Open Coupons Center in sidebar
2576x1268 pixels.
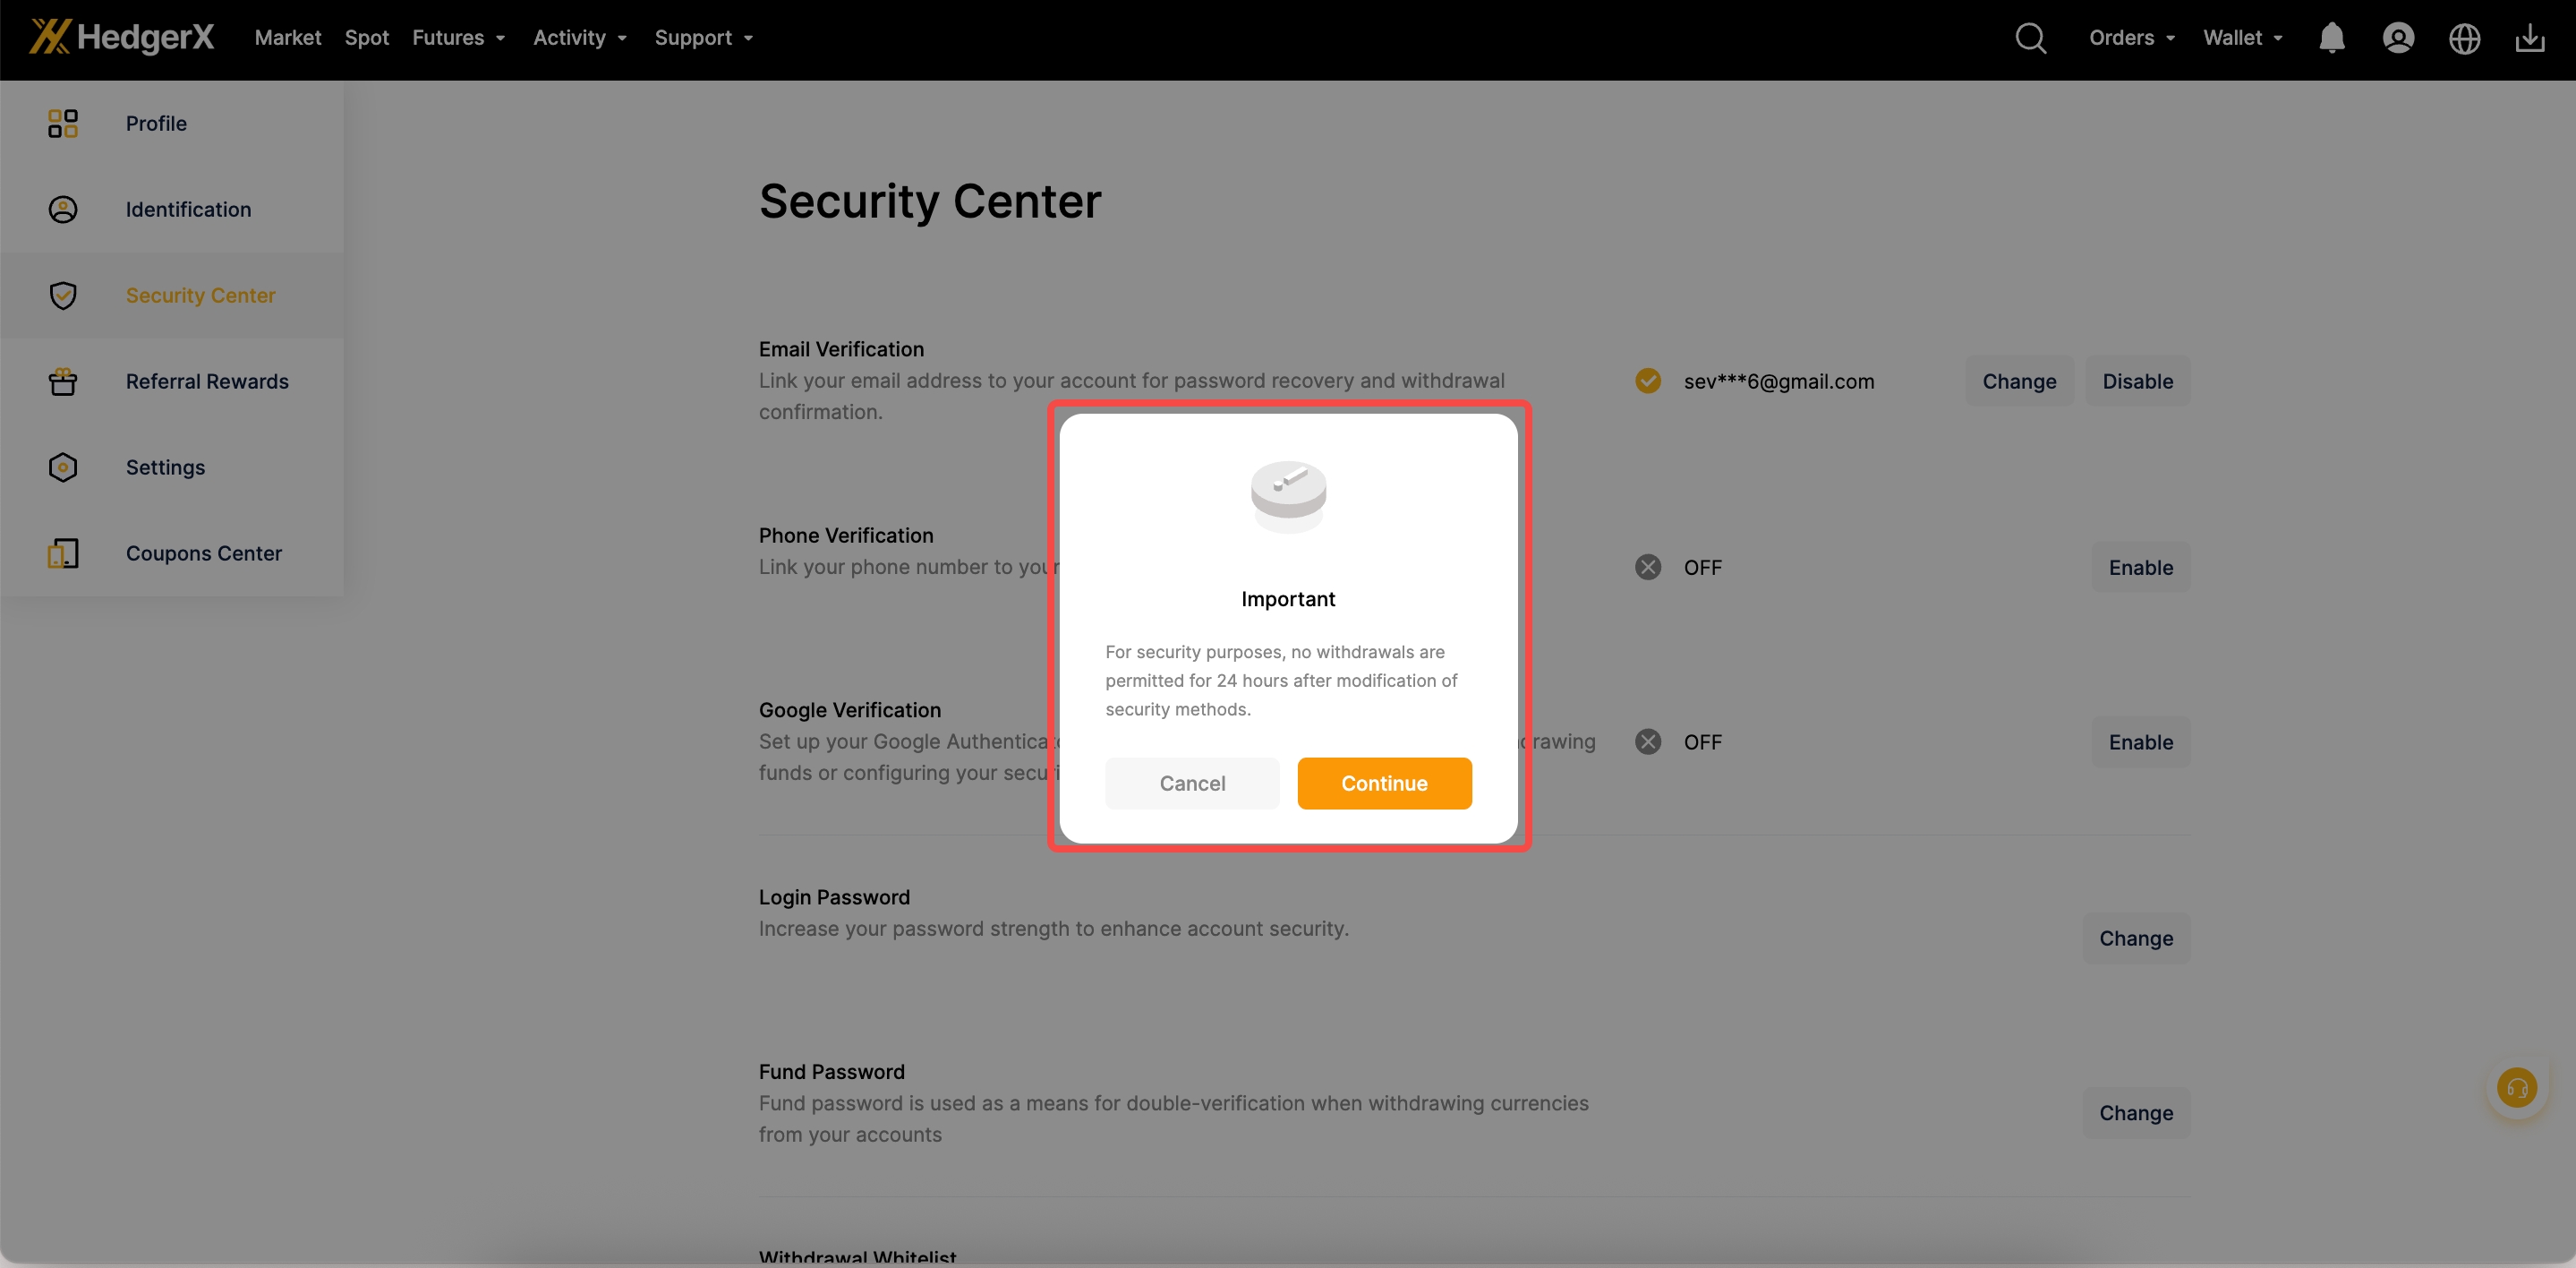204,553
